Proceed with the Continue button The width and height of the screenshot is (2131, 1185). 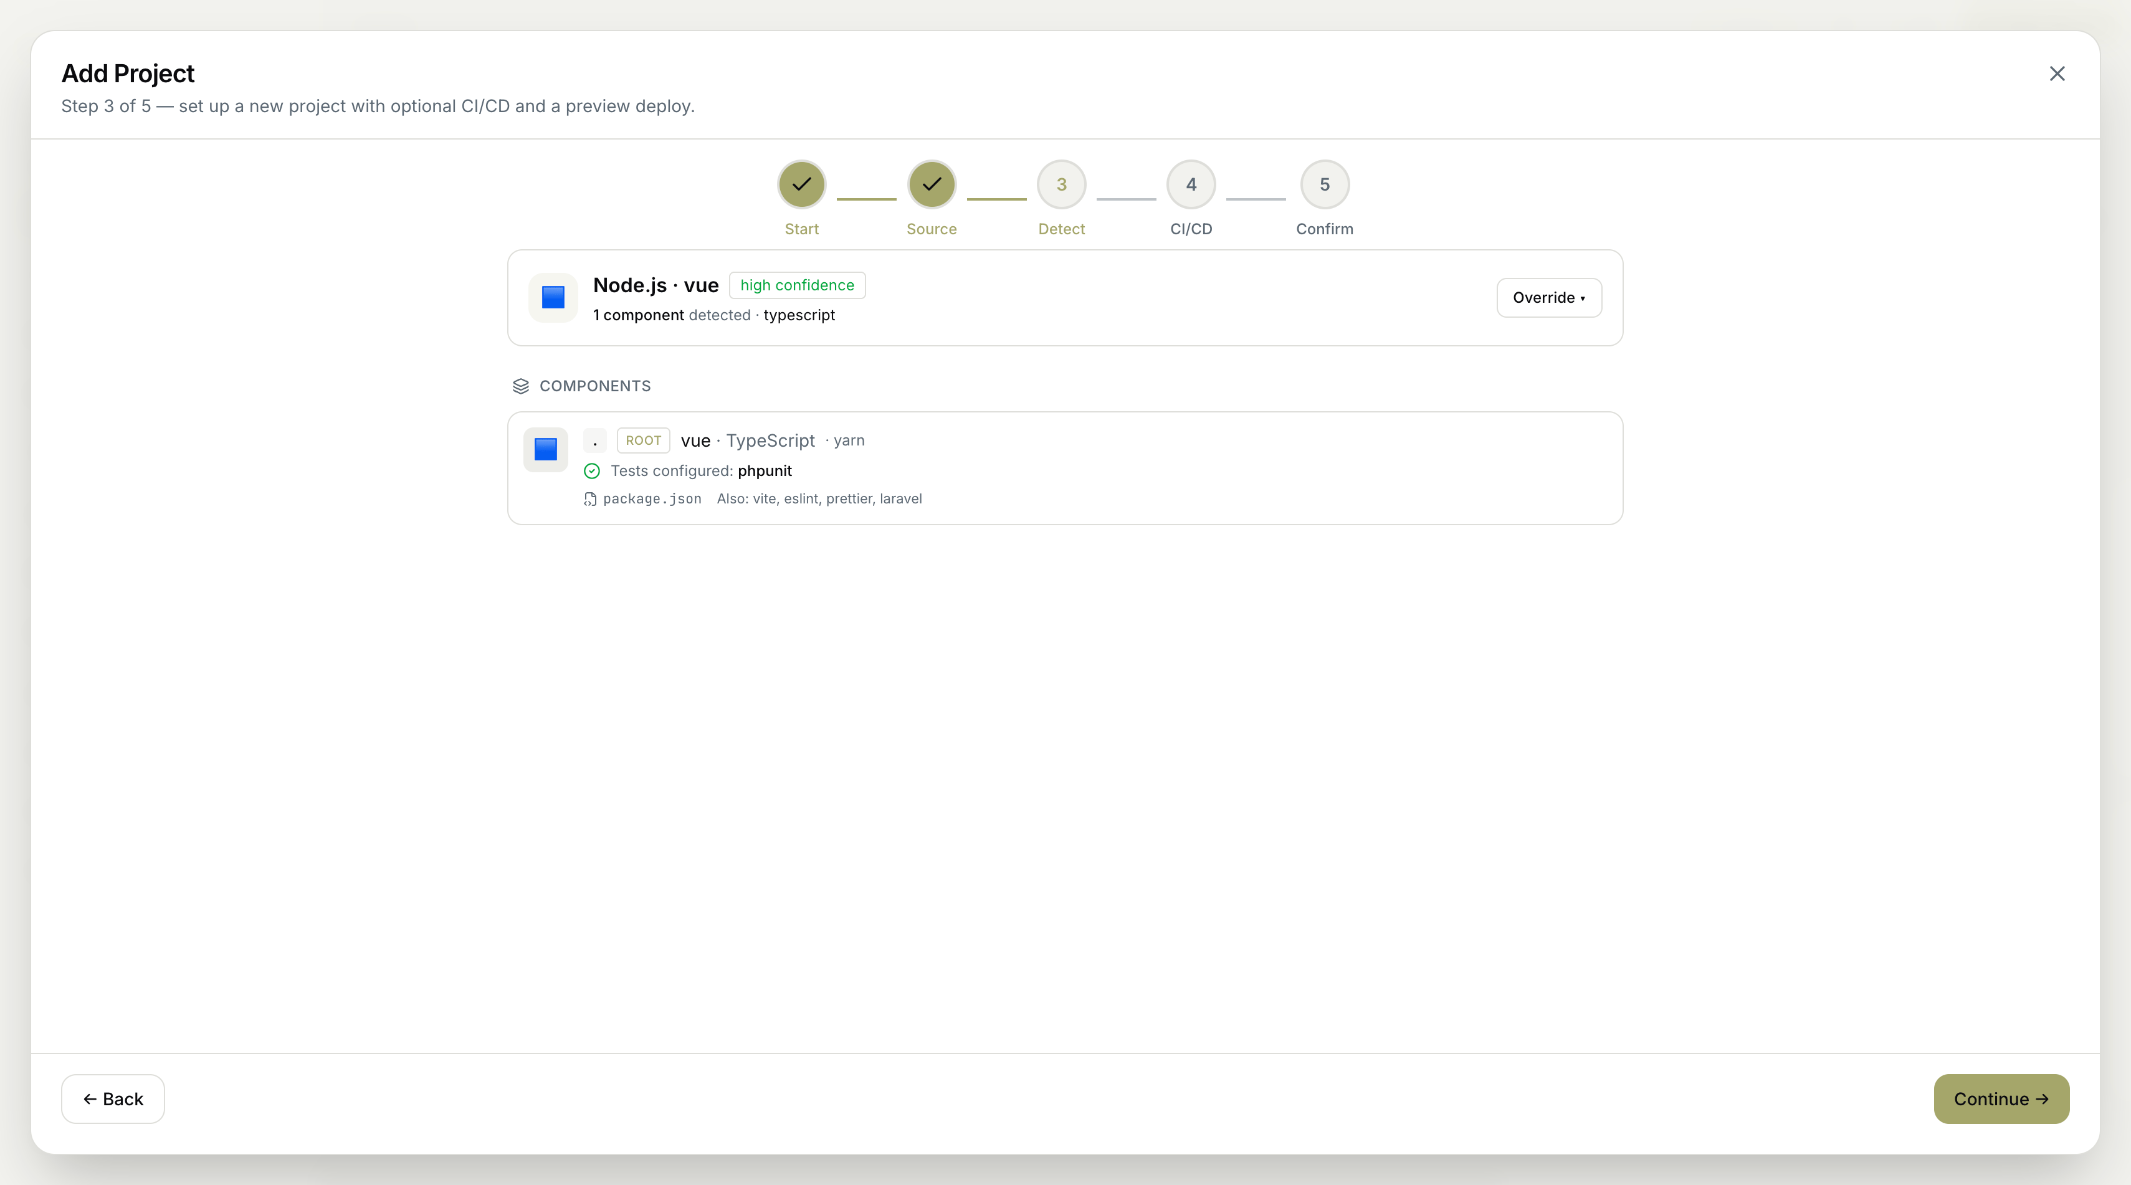[x=2001, y=1099]
